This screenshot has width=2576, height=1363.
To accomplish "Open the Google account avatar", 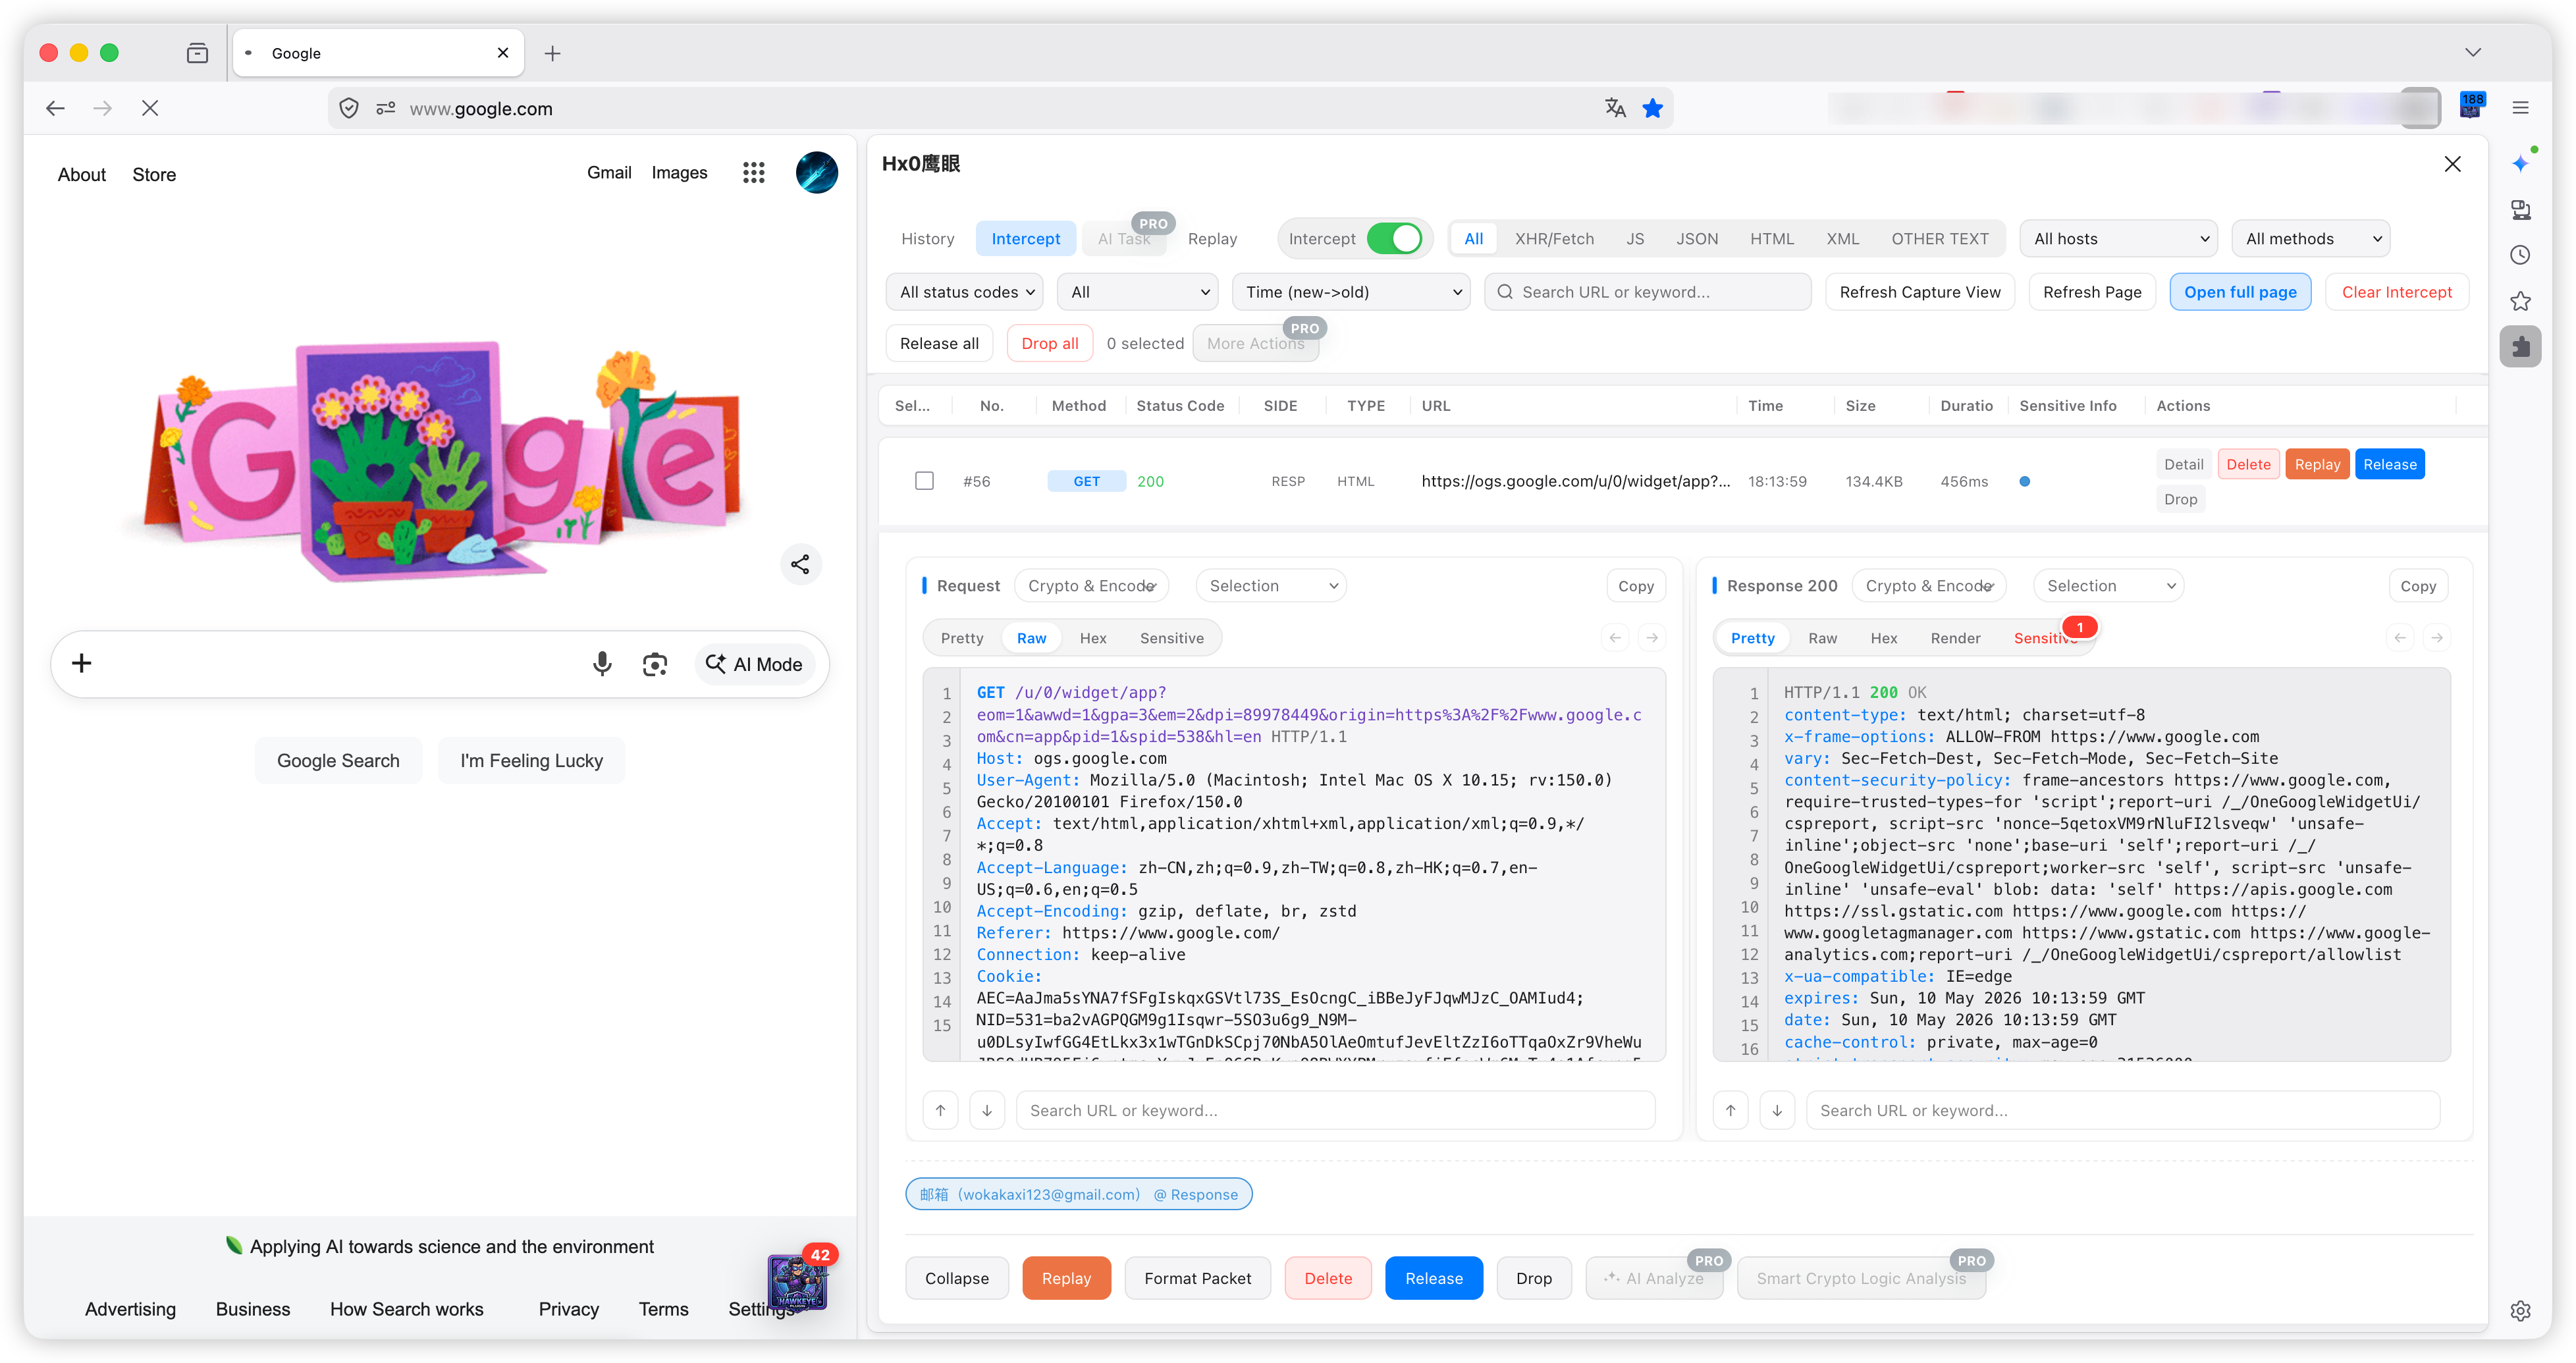I will [816, 173].
